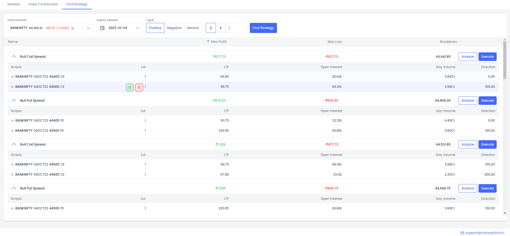Viewport: 510px width, 236px height.
Task: Click the vertical scrollbar thumb
Action: pyautogui.click(x=505, y=60)
